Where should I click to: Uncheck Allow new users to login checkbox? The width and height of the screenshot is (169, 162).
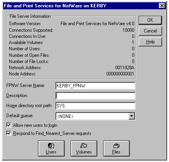tap(9, 125)
